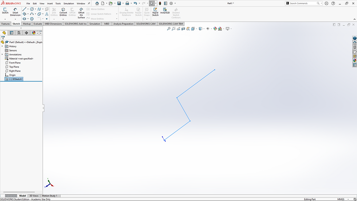Click the Sketch button in ribbon
The width and height of the screenshot is (357, 201).
(5, 11)
